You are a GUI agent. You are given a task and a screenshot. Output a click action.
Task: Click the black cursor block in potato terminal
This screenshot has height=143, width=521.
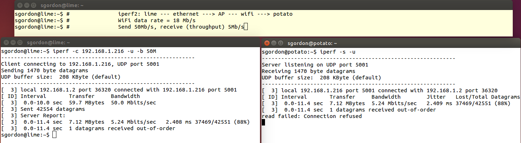click(x=263, y=122)
